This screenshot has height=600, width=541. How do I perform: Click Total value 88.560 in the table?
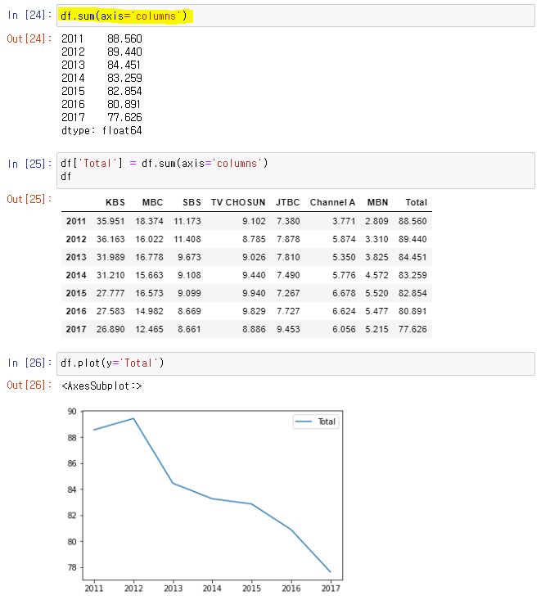pos(413,221)
